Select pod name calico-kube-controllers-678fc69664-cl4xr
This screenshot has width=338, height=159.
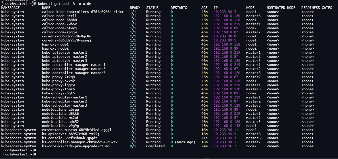[83, 12]
